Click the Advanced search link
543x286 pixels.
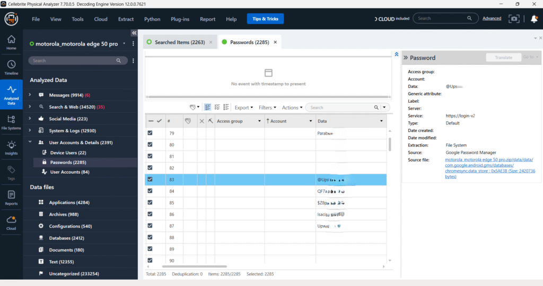pos(492,19)
